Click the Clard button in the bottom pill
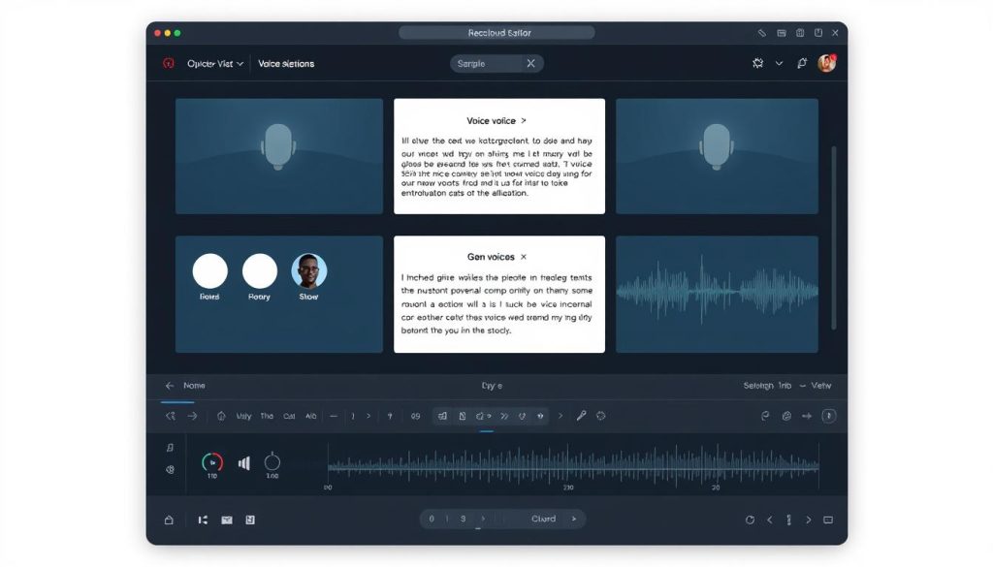993x567 pixels. coord(544,519)
